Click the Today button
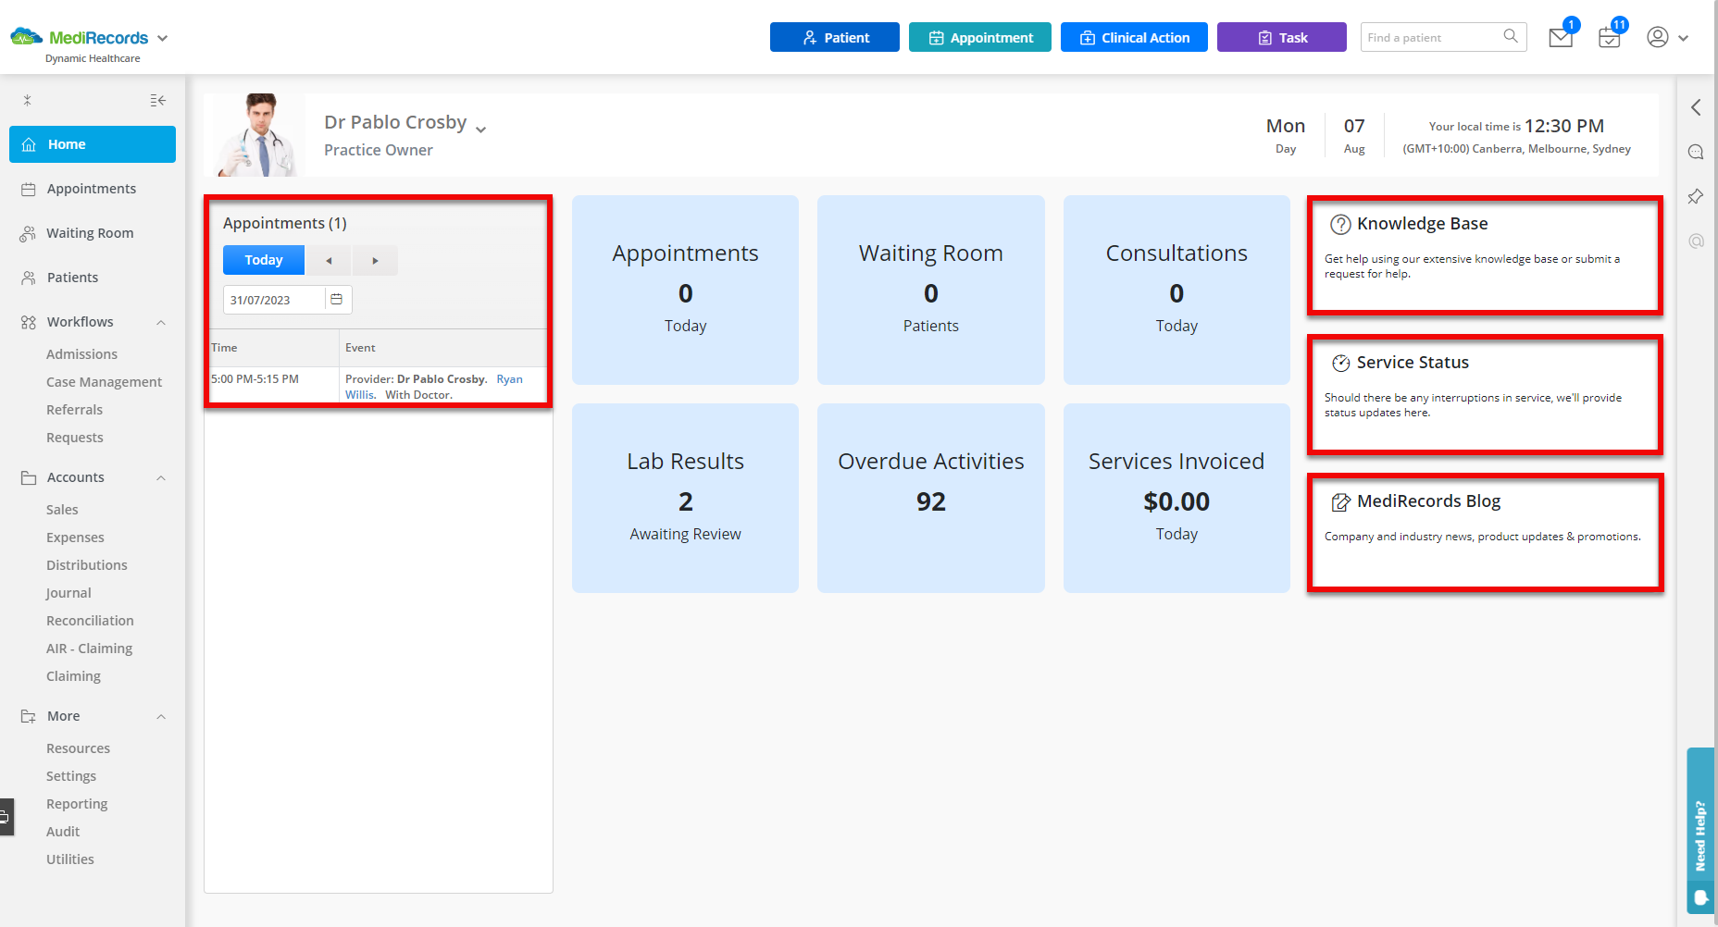 tap(264, 261)
